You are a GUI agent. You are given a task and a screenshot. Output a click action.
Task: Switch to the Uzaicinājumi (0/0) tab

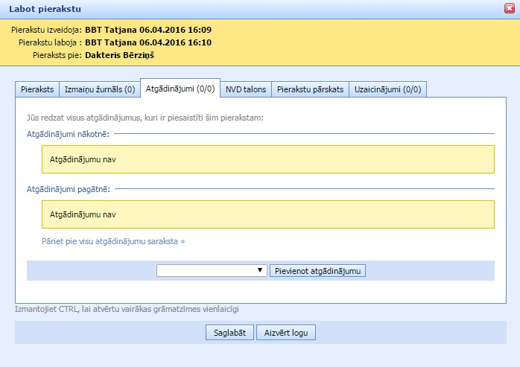[x=387, y=89]
